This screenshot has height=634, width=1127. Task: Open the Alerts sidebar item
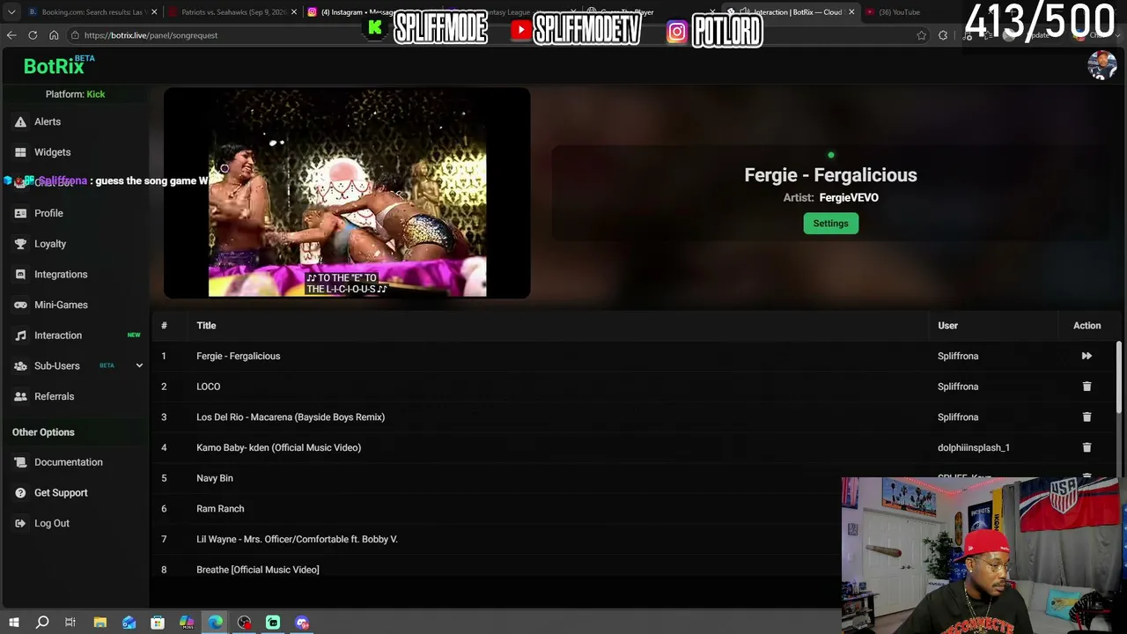[x=48, y=122]
